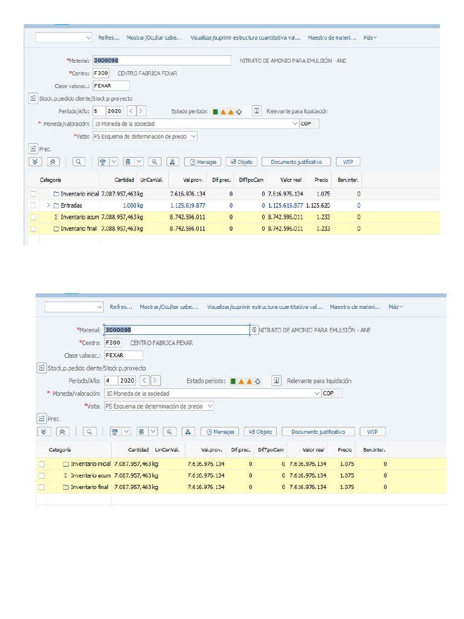
Task: Click the green period status square for period 5
Action: (216, 112)
